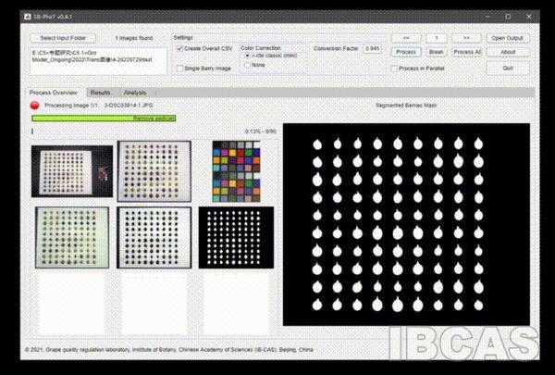Open the original photo thumbnail
Screen dimensions: 555x375
pyautogui.click(x=71, y=171)
